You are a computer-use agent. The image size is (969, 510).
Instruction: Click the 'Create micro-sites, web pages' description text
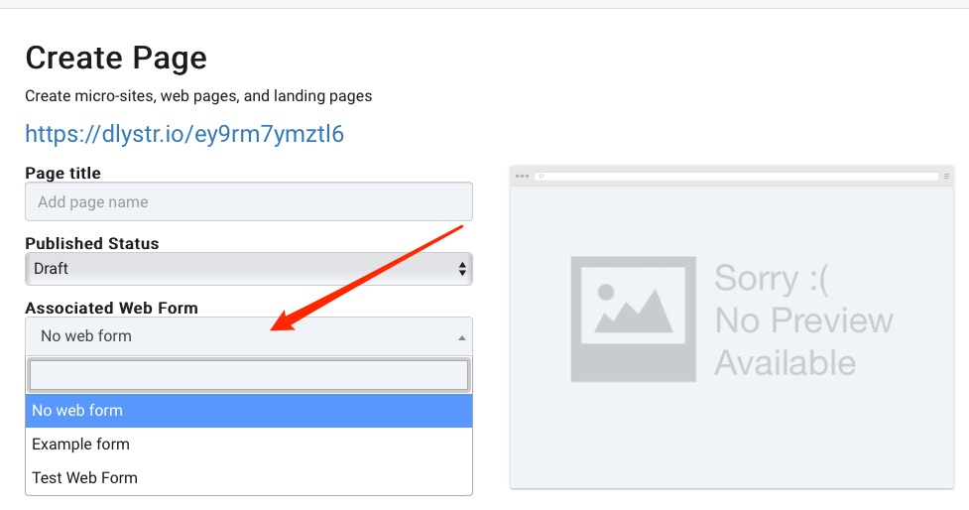point(198,96)
